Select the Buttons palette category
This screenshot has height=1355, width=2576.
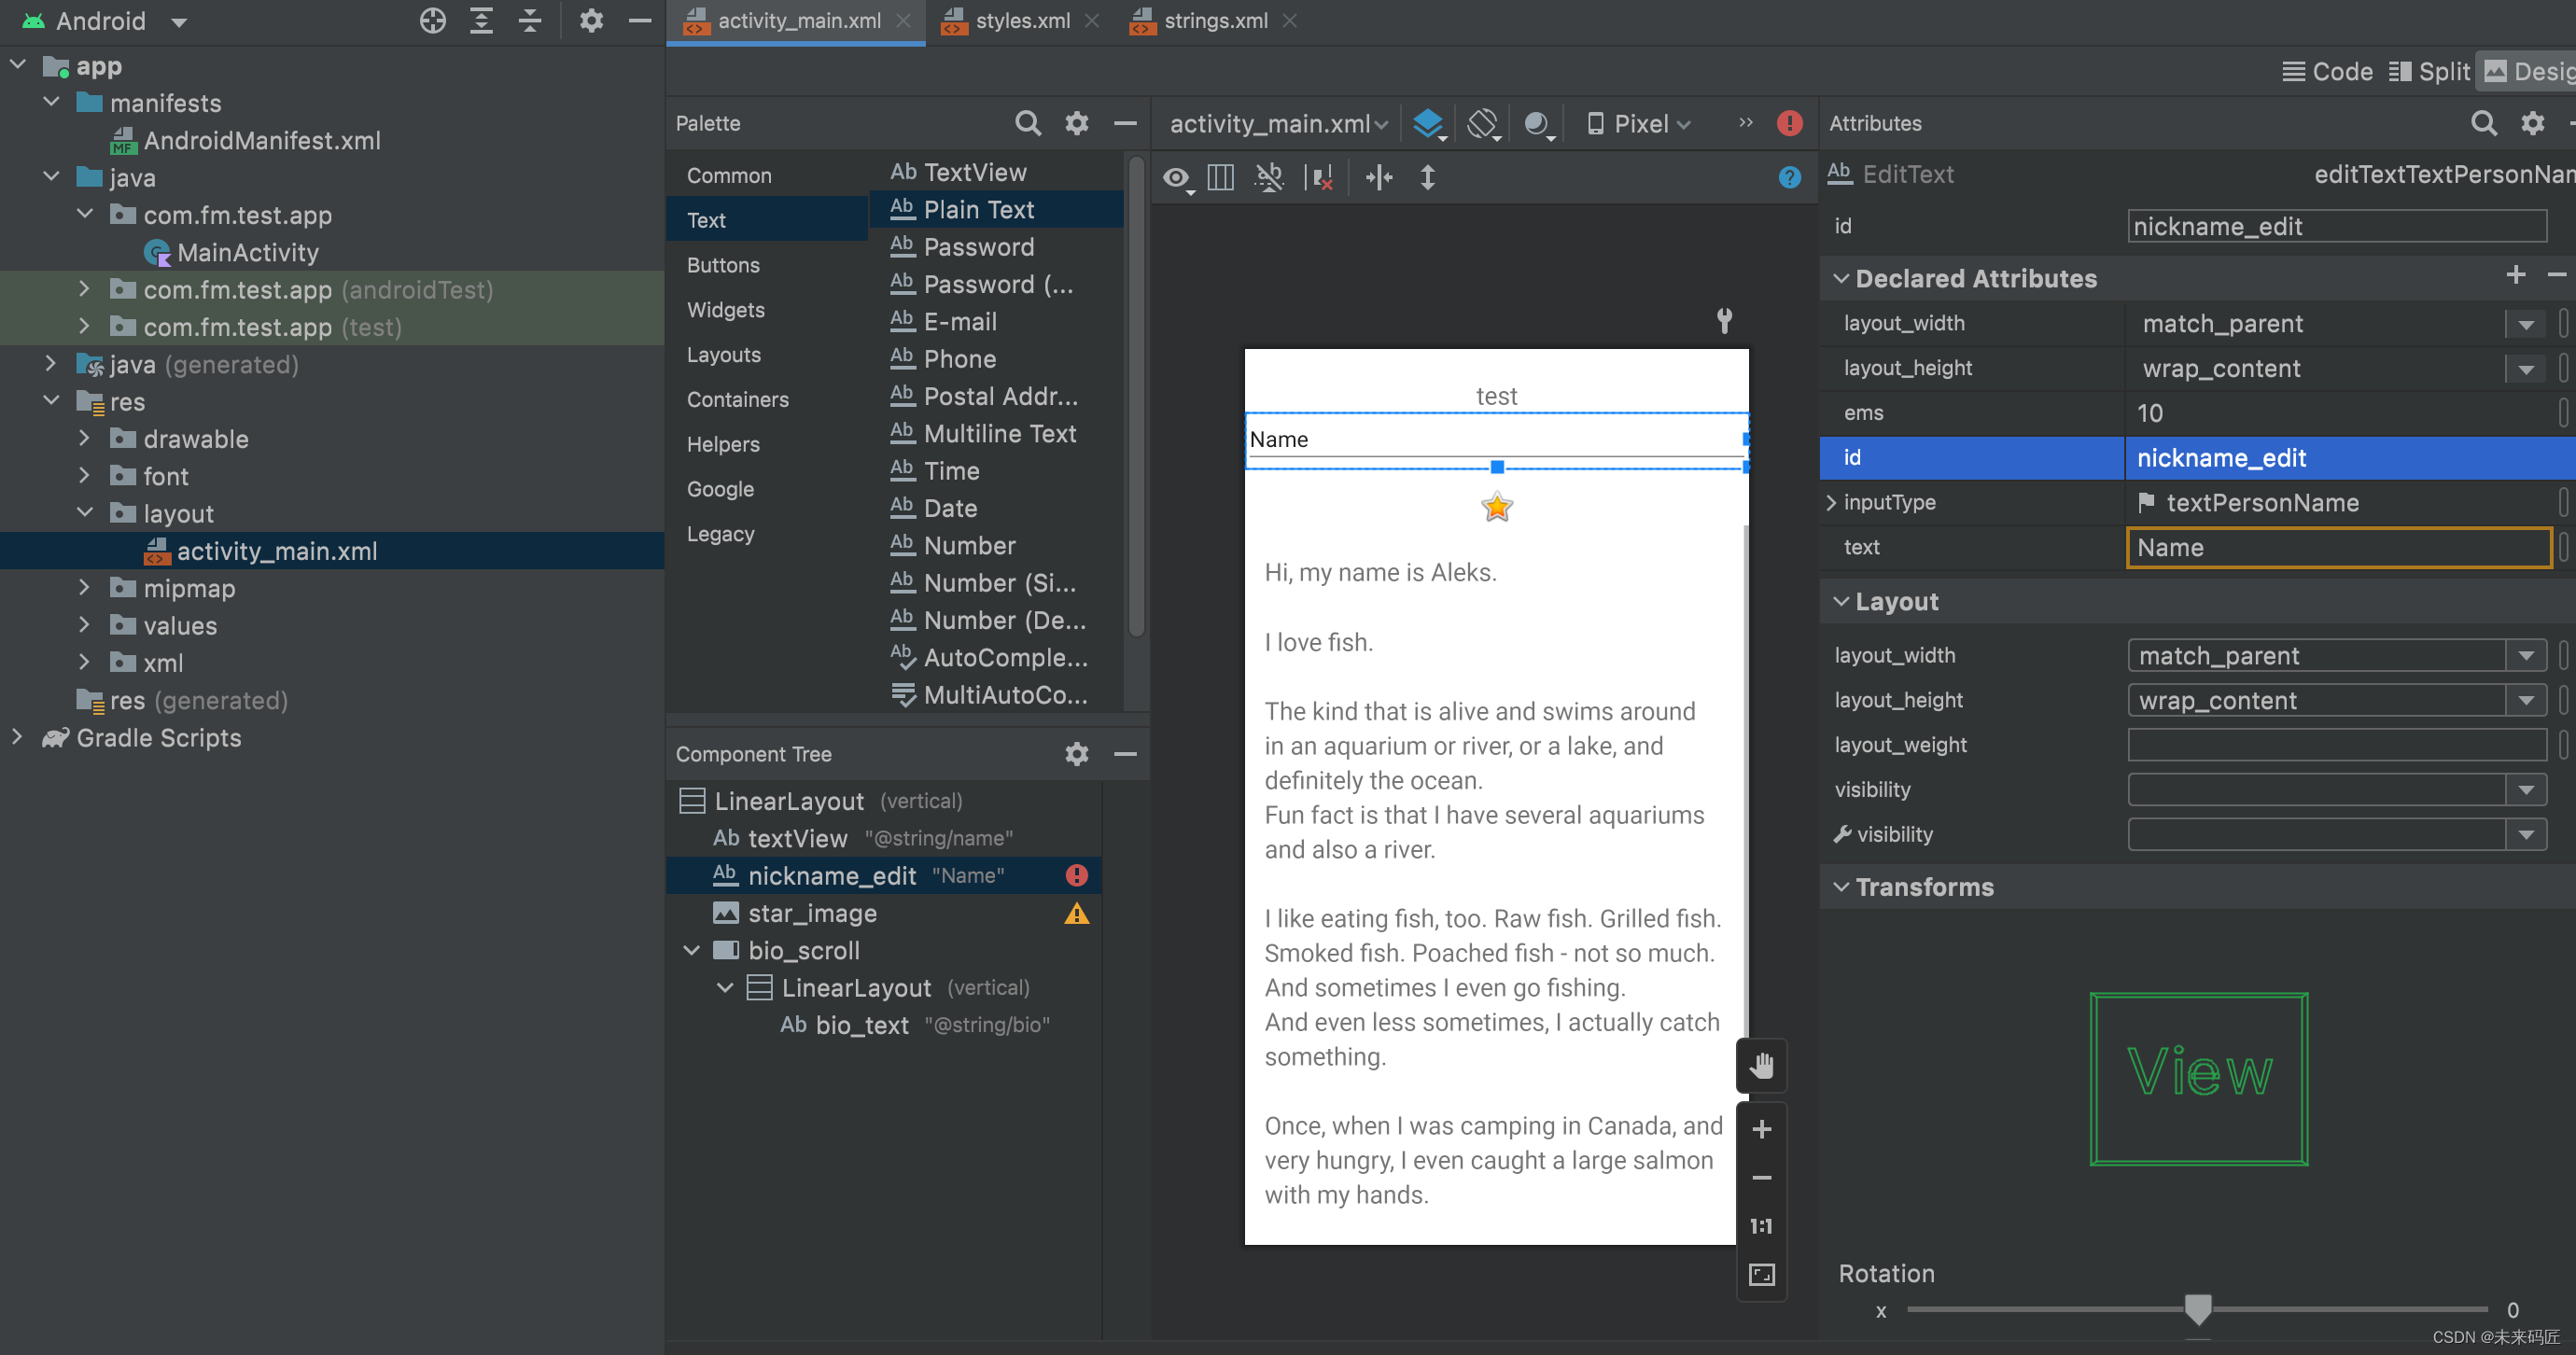click(x=723, y=265)
